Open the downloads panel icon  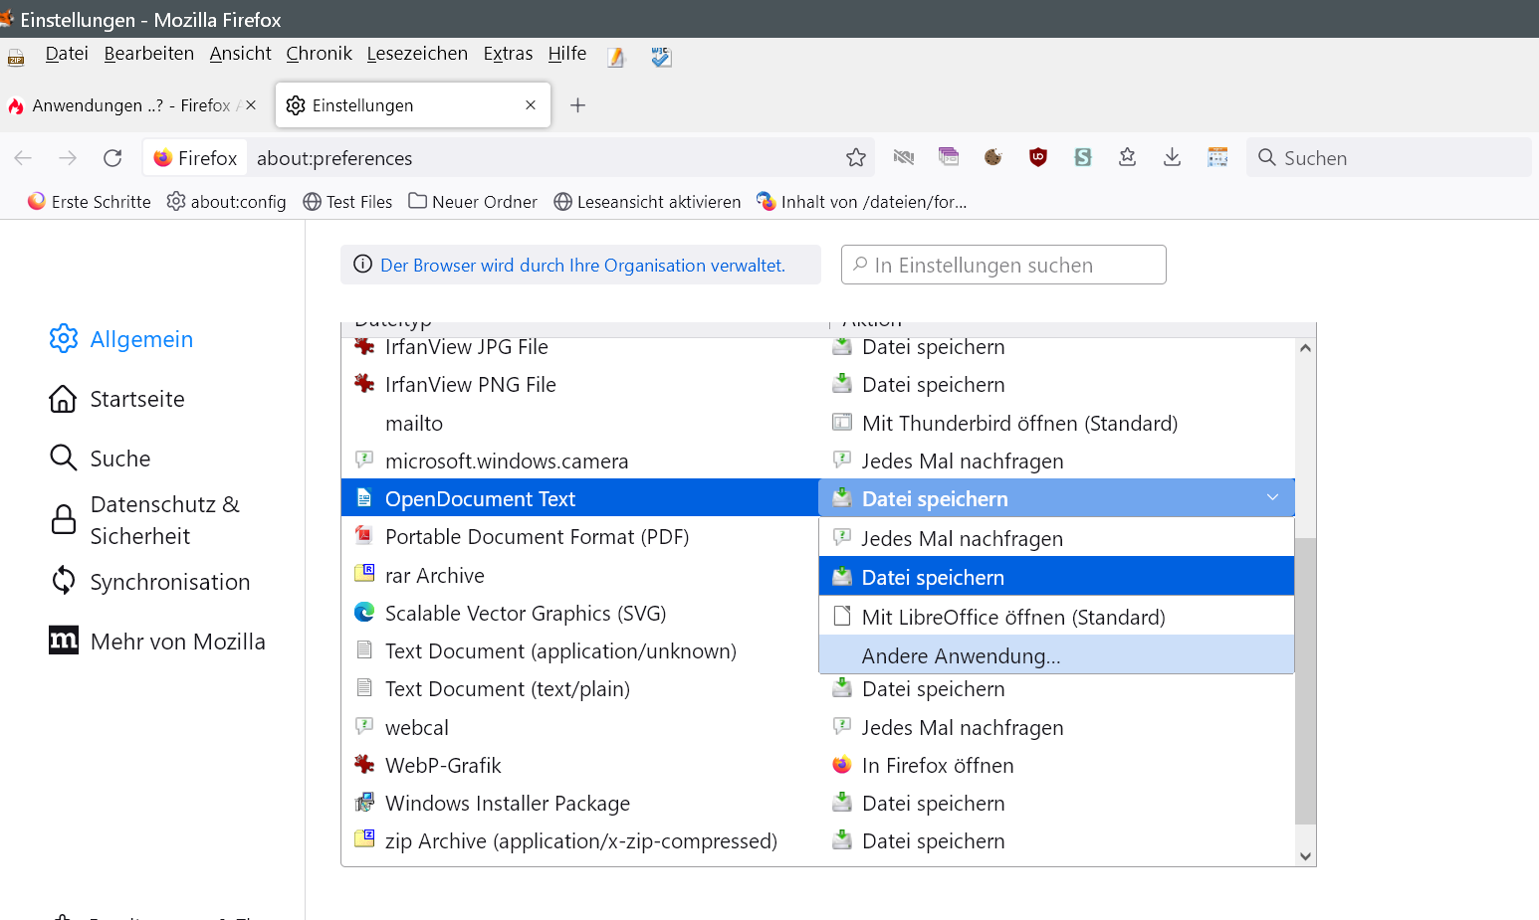pyautogui.click(x=1172, y=157)
